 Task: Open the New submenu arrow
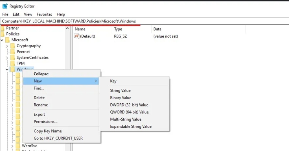96,81
